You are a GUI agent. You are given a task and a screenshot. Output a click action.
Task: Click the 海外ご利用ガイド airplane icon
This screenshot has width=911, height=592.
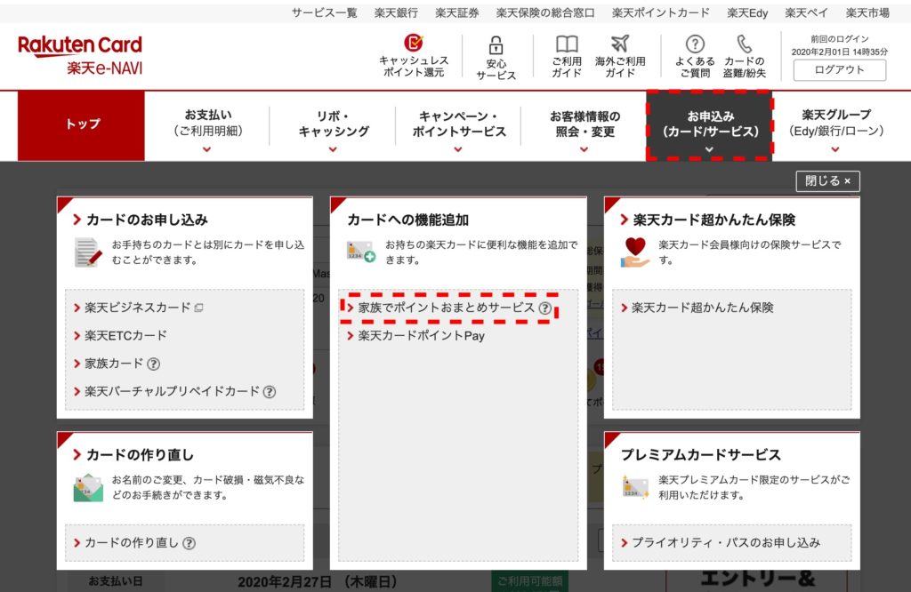click(620, 44)
